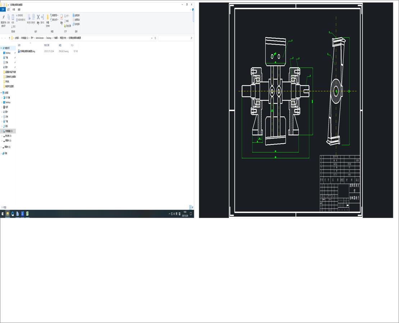Switch to the Home ribbon tab
This screenshot has height=323, width=399.
(8, 10)
